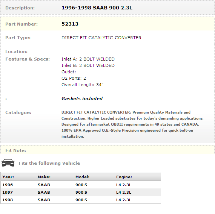This screenshot has height=214, width=215.
Task: Click the Model: column header
Action: pyautogui.click(x=82, y=177)
